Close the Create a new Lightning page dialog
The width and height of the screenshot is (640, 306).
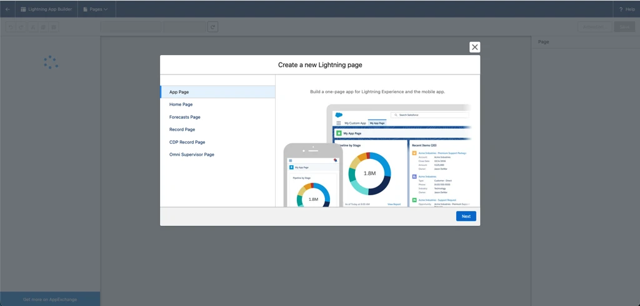pyautogui.click(x=475, y=47)
